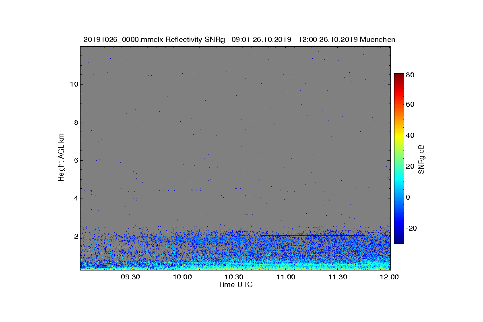Click the 'Height AGL km' y-axis label
483x322 pixels.
(61, 158)
